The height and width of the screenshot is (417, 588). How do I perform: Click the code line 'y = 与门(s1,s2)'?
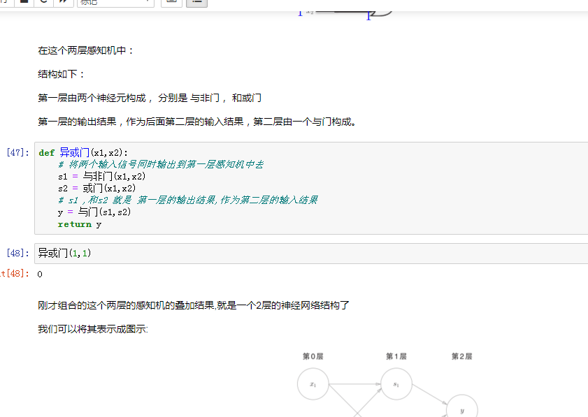[94, 212]
